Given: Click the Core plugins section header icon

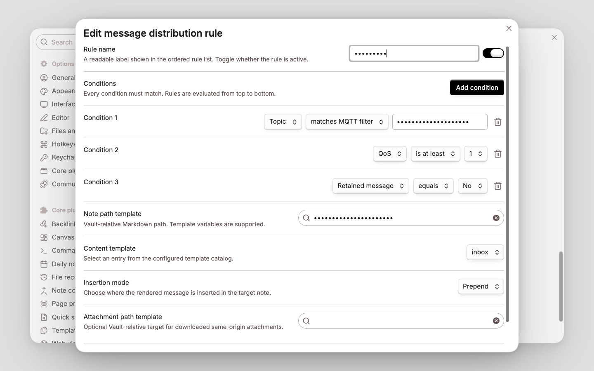Looking at the screenshot, I should (x=44, y=210).
